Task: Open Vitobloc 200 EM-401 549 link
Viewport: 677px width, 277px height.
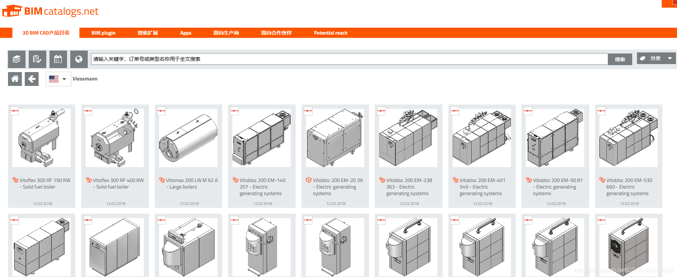Action: point(482,187)
